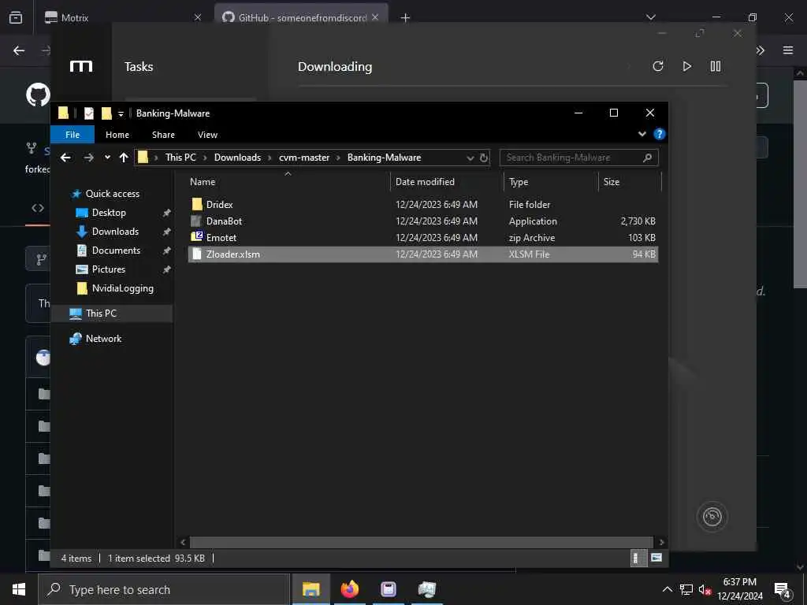Refresh the Banking-Malware folder view
807x605 pixels.
tap(484, 158)
